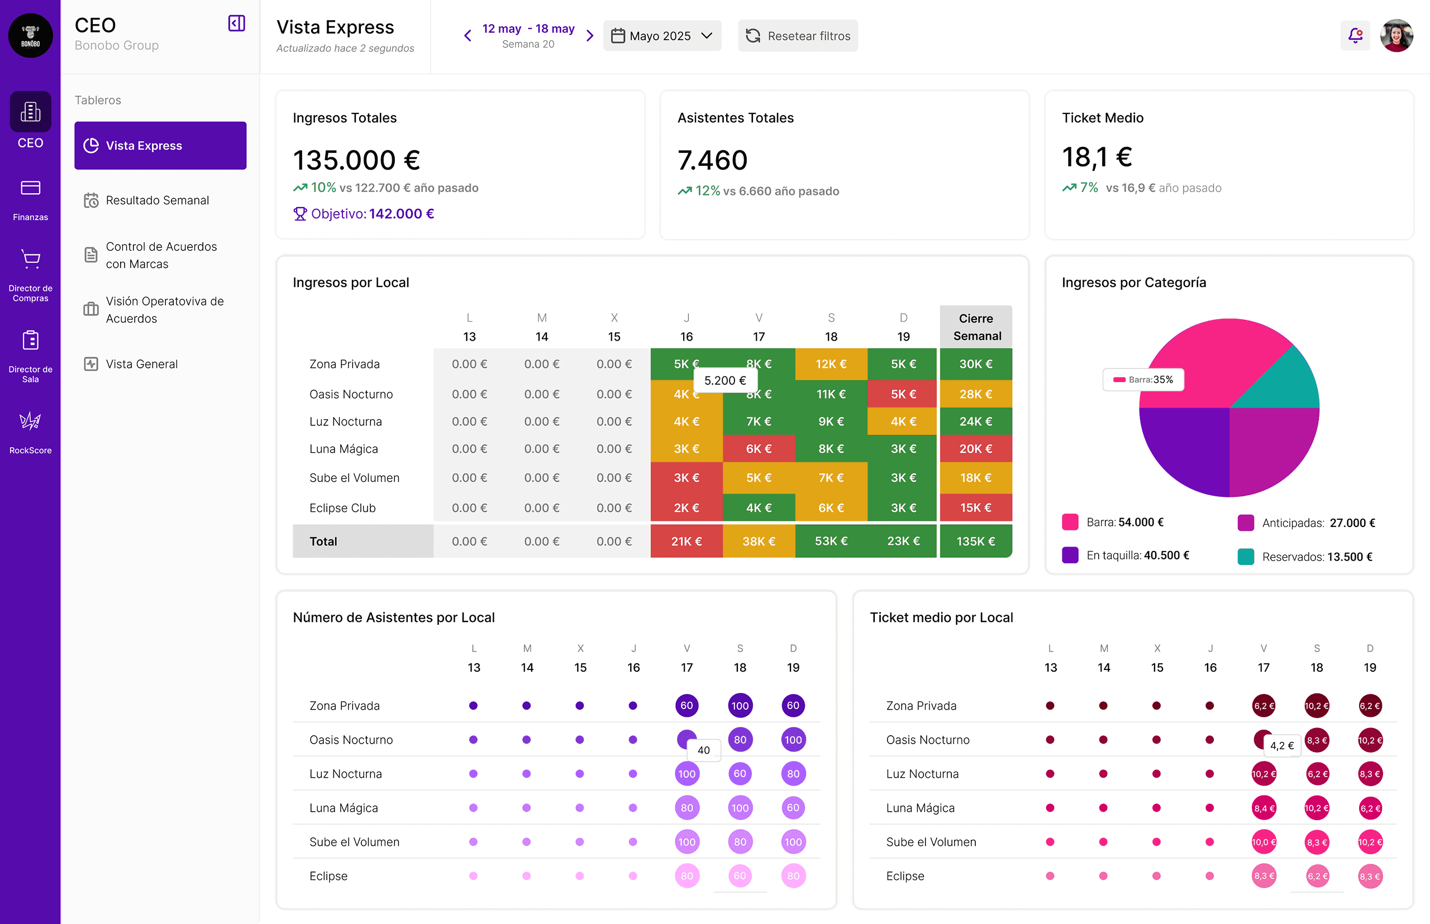The width and height of the screenshot is (1430, 924).
Task: Click the Barra pink legend swatch
Action: pyautogui.click(x=1070, y=522)
